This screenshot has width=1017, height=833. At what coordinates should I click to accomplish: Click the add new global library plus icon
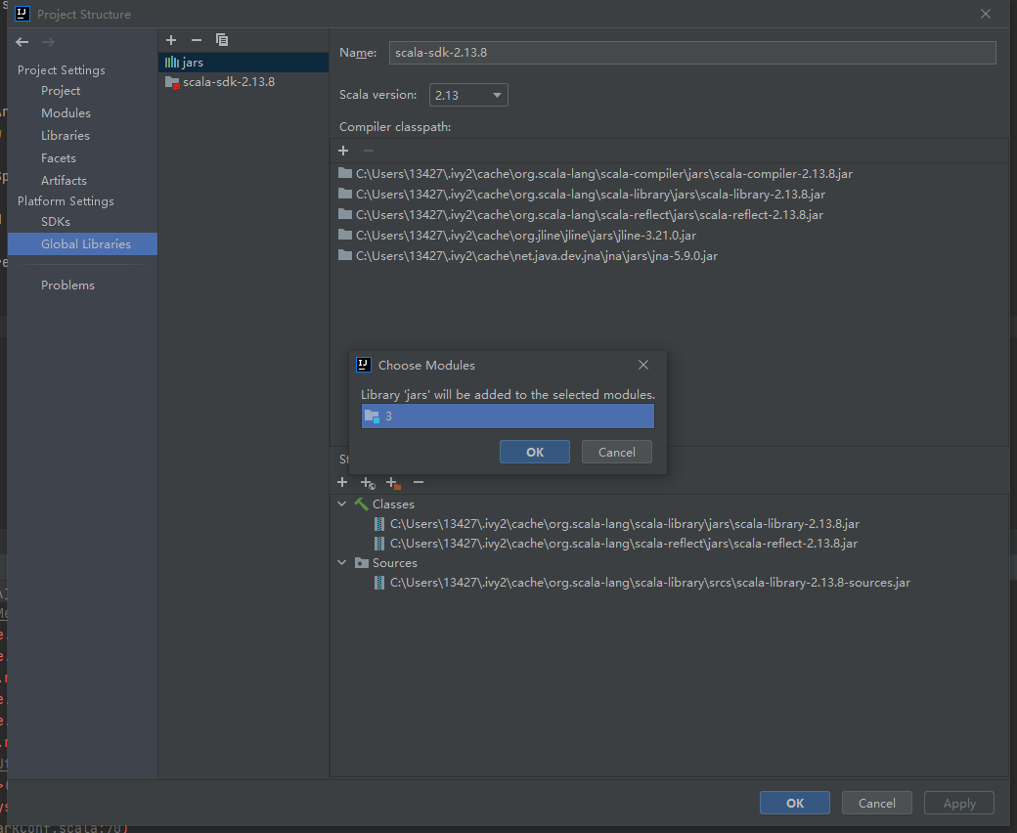tap(171, 40)
